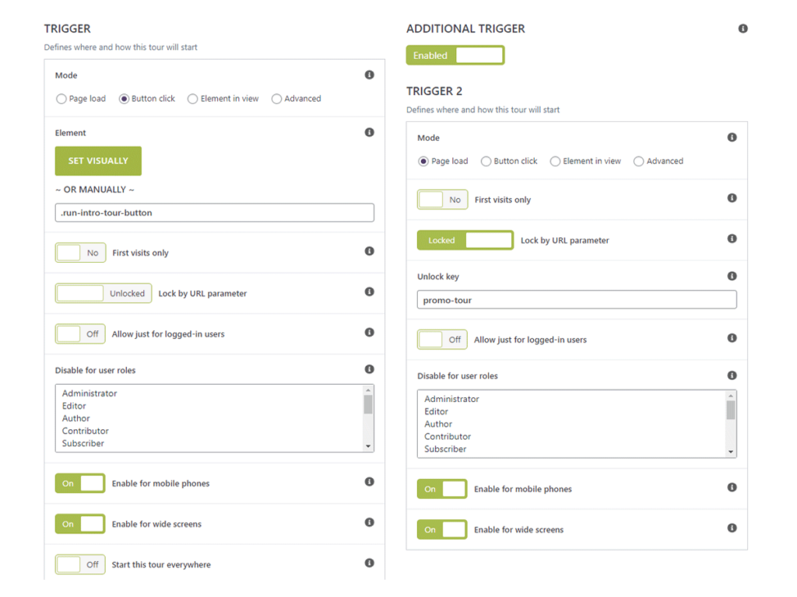Click info icon beside Unlock key

(732, 276)
